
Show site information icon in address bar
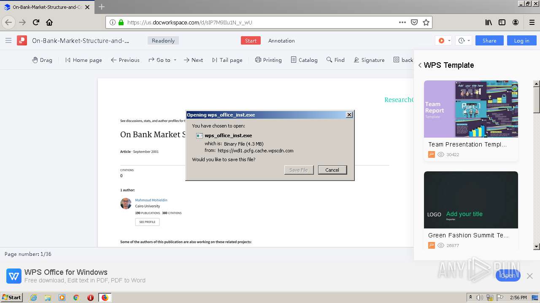point(113,22)
